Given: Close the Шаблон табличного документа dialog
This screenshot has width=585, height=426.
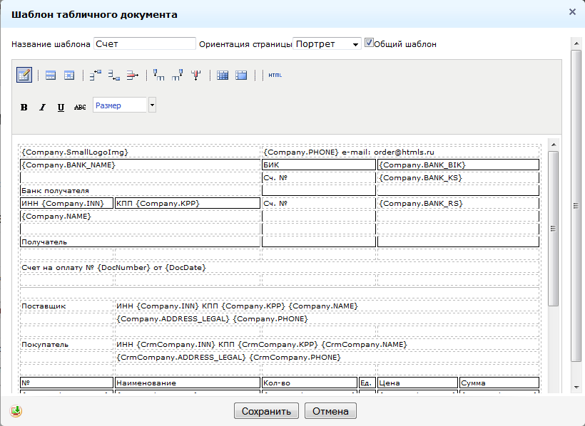Looking at the screenshot, I should 571,12.
